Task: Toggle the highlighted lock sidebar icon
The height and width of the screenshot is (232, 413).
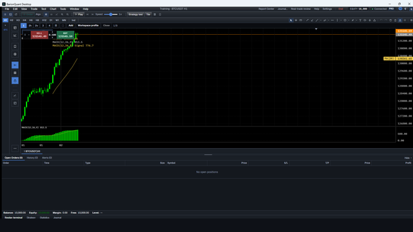Action: click(15, 81)
